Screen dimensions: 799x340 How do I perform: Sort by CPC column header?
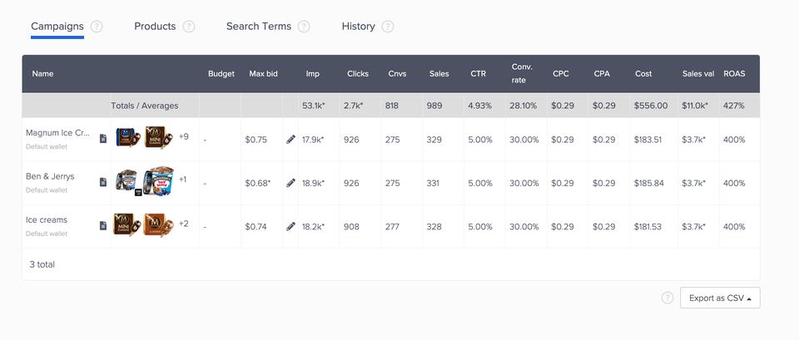[x=561, y=74]
